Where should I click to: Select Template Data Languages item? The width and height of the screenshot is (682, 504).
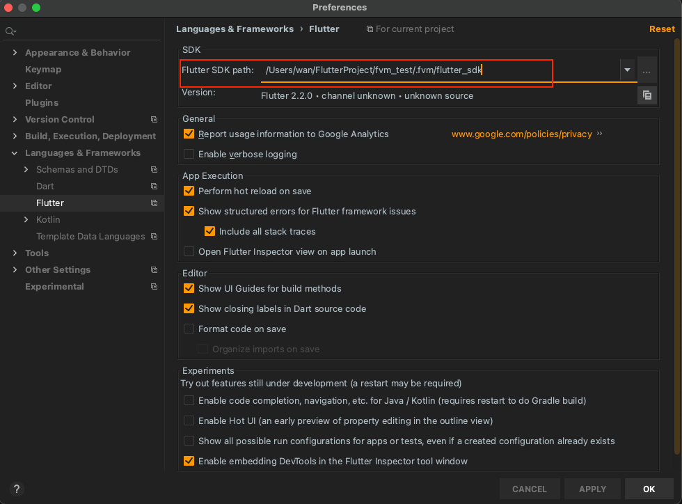[90, 236]
